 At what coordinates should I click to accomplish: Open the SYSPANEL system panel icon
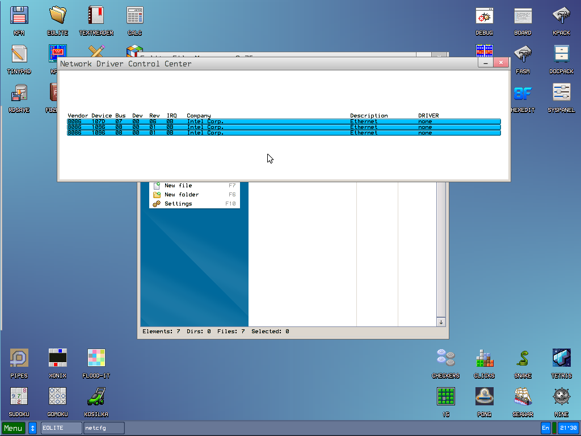tap(561, 93)
